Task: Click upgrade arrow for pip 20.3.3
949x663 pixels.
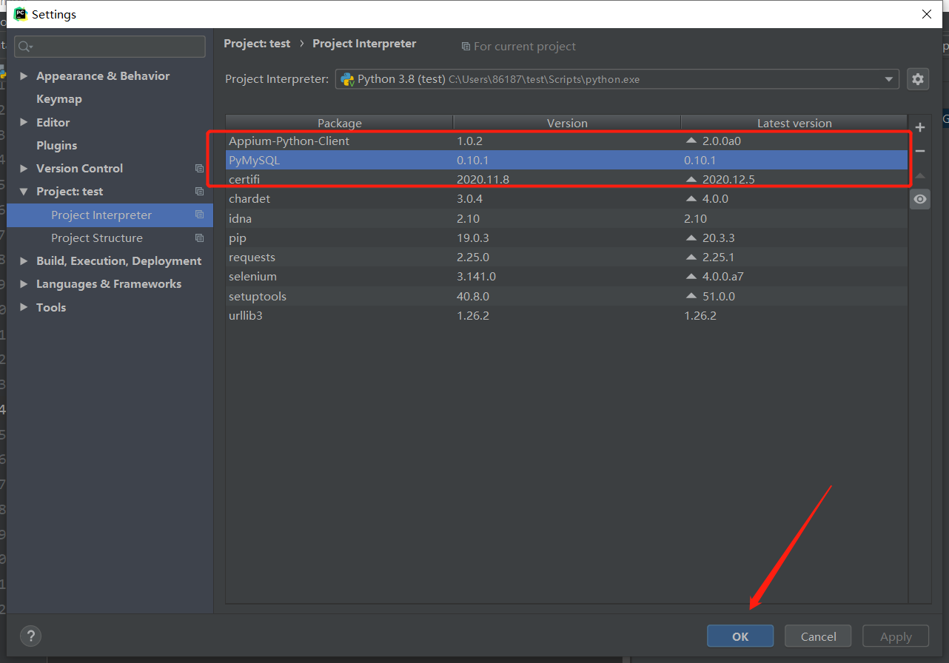Action: click(691, 238)
